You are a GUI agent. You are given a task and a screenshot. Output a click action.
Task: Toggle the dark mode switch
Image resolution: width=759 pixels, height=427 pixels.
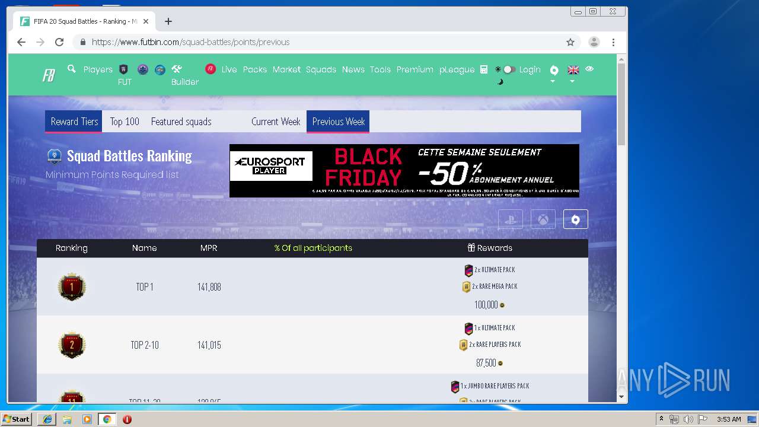click(x=509, y=69)
